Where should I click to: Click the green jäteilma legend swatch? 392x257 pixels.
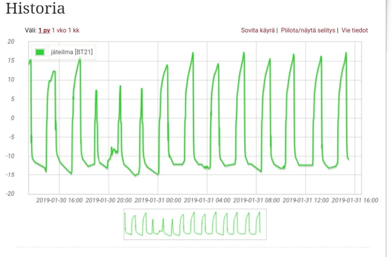pos(40,52)
